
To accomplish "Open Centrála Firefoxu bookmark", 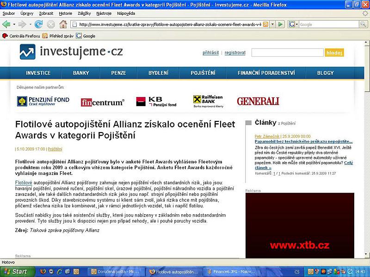I will [x=21, y=36].
